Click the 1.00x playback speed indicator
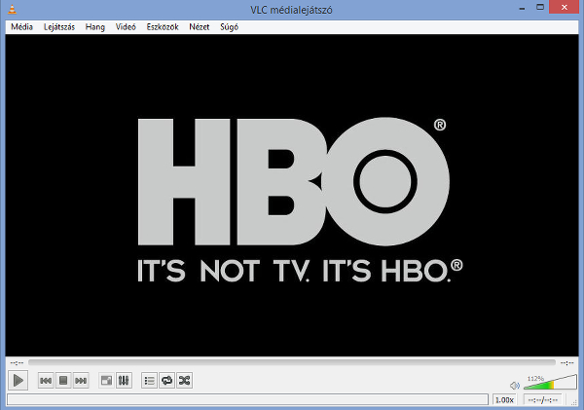The image size is (584, 410). coord(504,400)
